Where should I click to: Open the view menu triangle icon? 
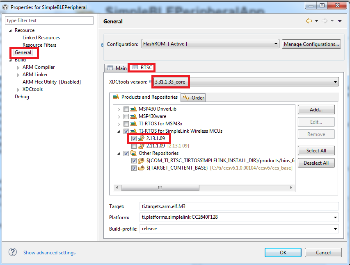click(x=340, y=21)
